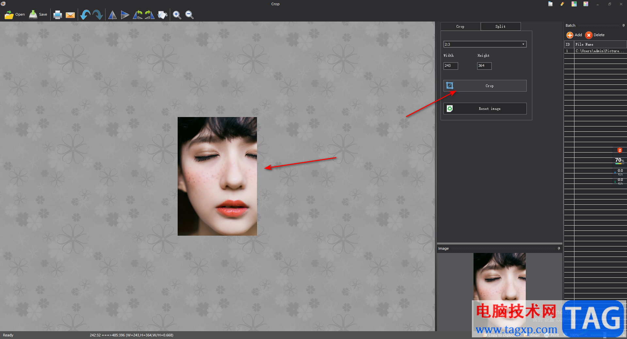This screenshot has height=339, width=627.
Task: Click the four-color squares icon in title bar
Action: [574, 4]
